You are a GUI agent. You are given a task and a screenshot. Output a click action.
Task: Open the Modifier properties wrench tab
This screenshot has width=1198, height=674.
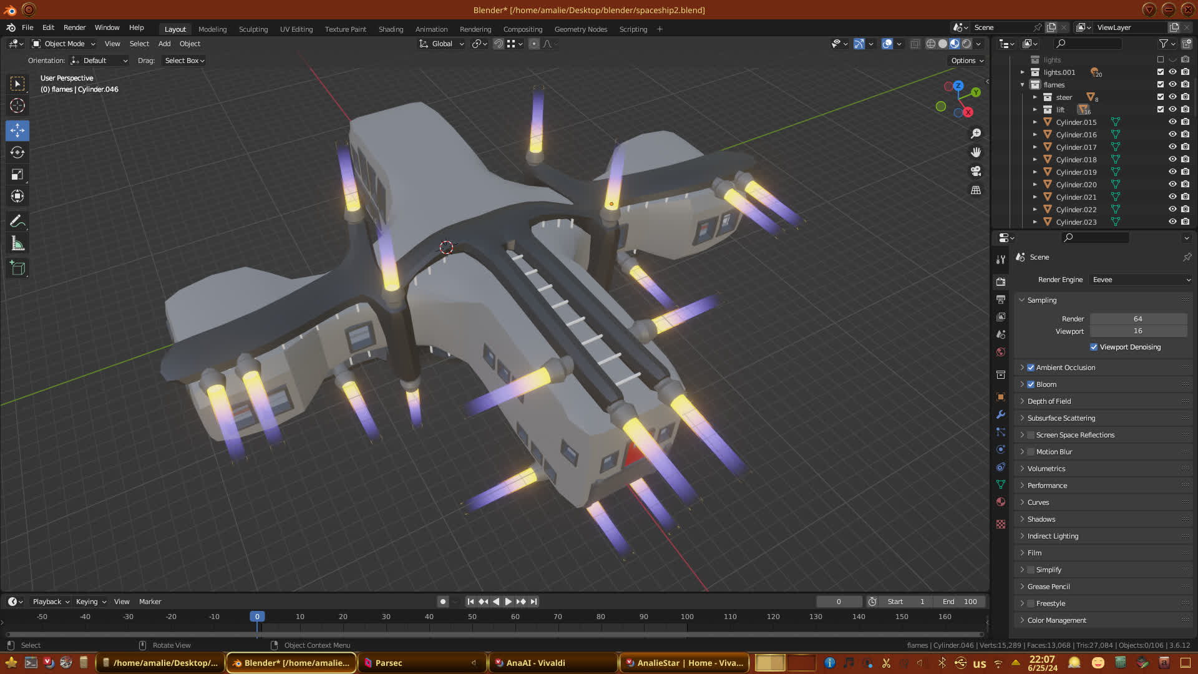(x=1001, y=414)
